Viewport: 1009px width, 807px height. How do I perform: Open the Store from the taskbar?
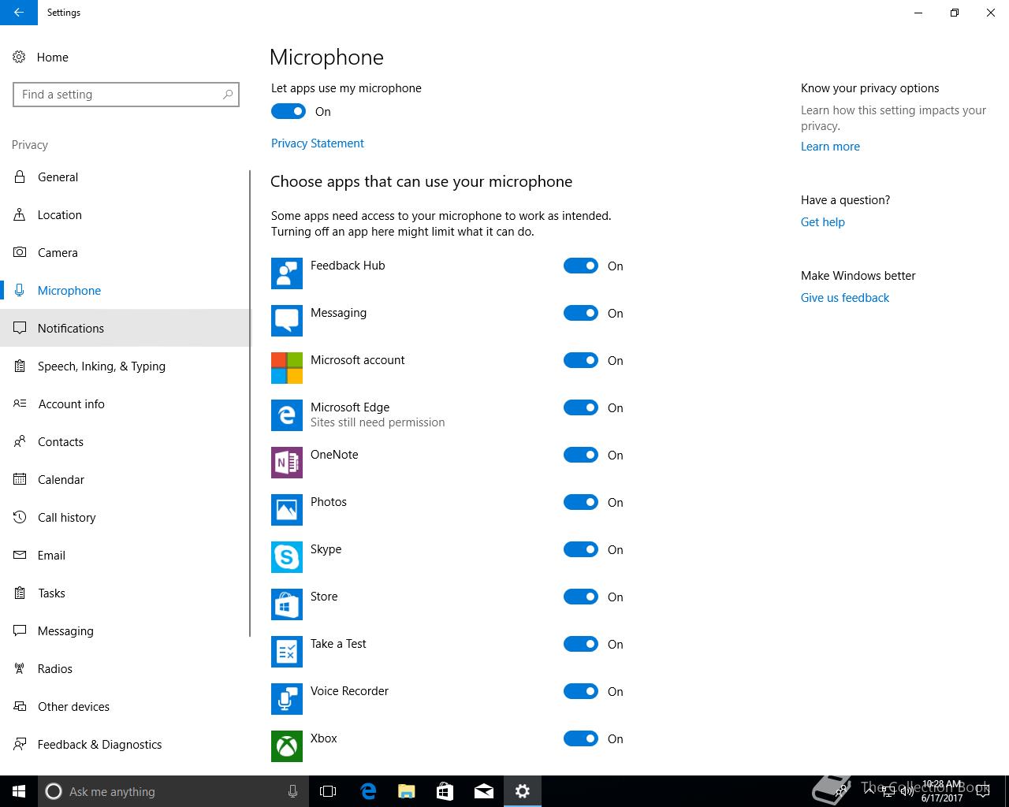[x=445, y=791]
